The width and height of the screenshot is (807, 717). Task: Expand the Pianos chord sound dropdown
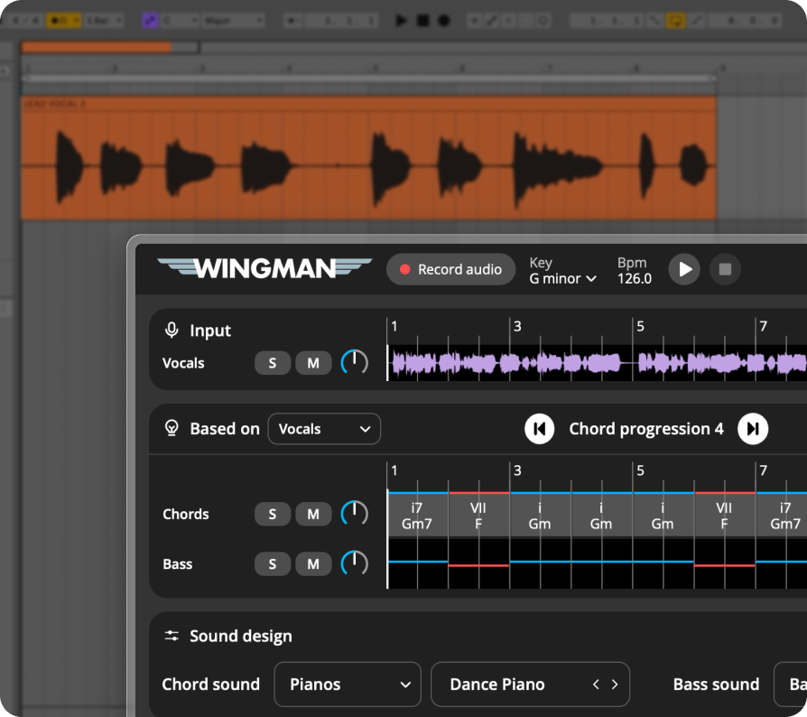click(348, 684)
